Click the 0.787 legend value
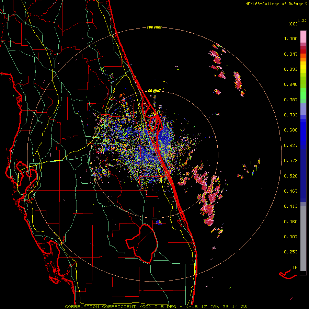 point(291,100)
